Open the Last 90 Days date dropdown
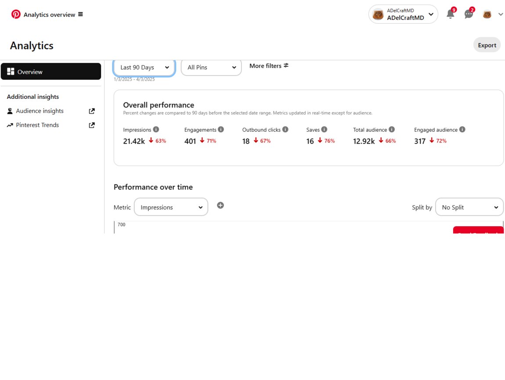This screenshot has width=505, height=380. [x=144, y=68]
